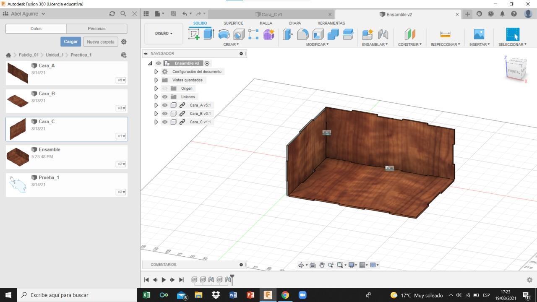Expand Configuración del documento node
The image size is (537, 302).
click(x=156, y=72)
